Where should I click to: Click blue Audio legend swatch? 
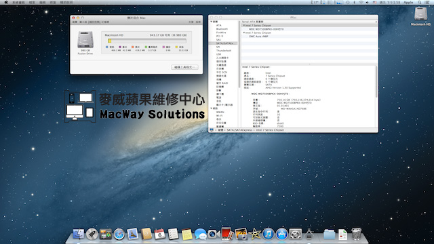(x=107, y=47)
